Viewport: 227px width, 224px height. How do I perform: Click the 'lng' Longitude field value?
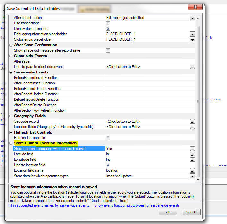tap(108, 159)
